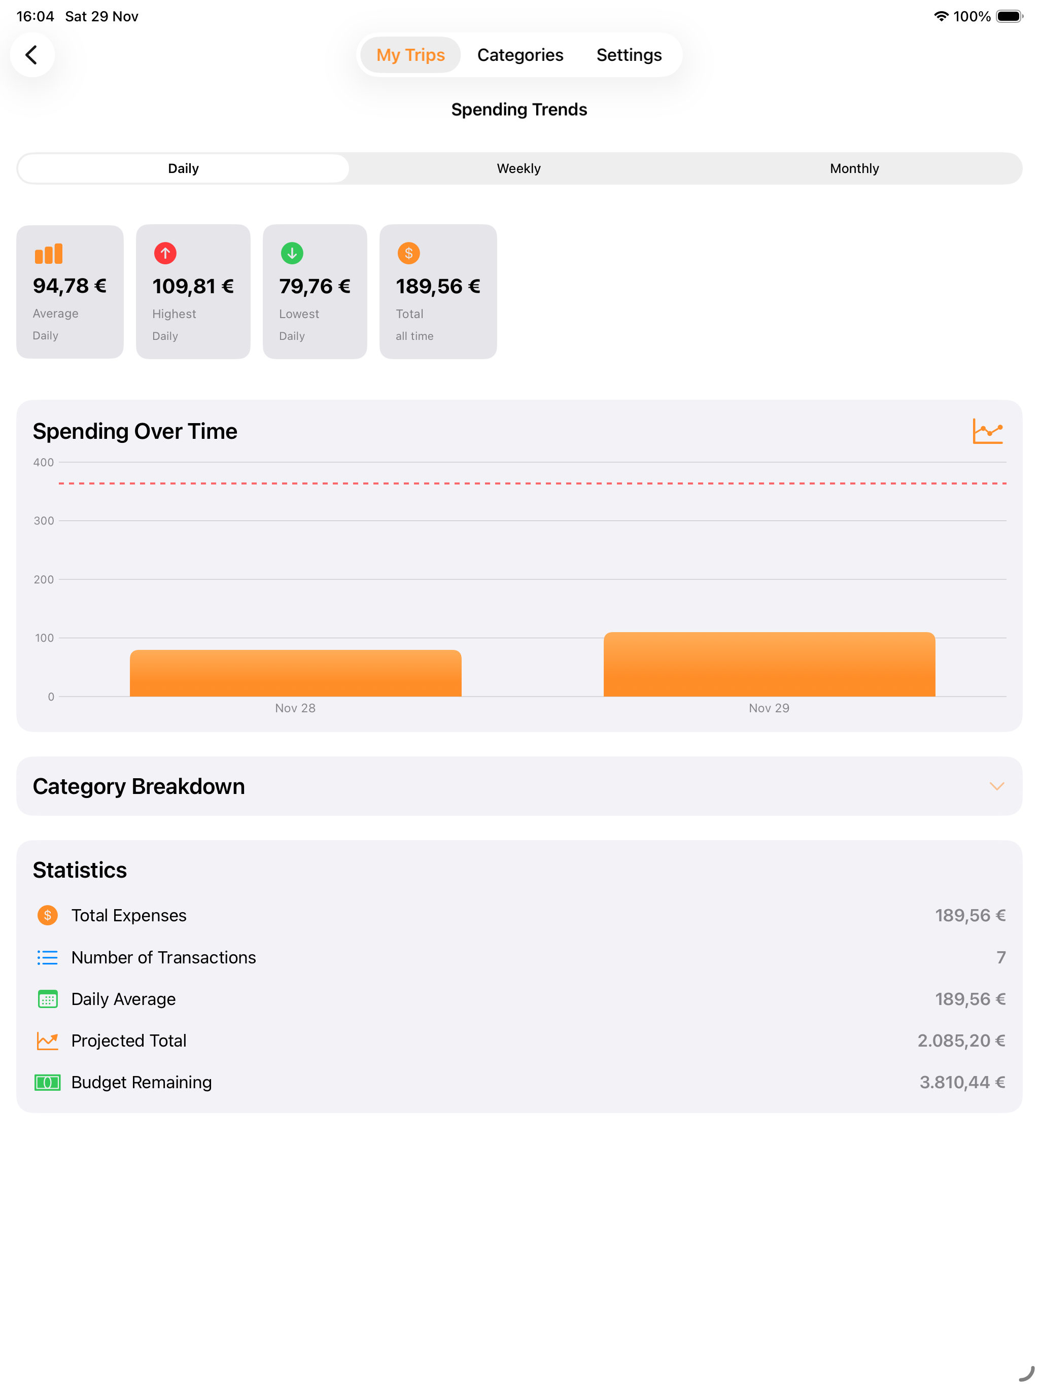This screenshot has width=1039, height=1386.
Task: Toggle the line chart view icon
Action: click(988, 431)
